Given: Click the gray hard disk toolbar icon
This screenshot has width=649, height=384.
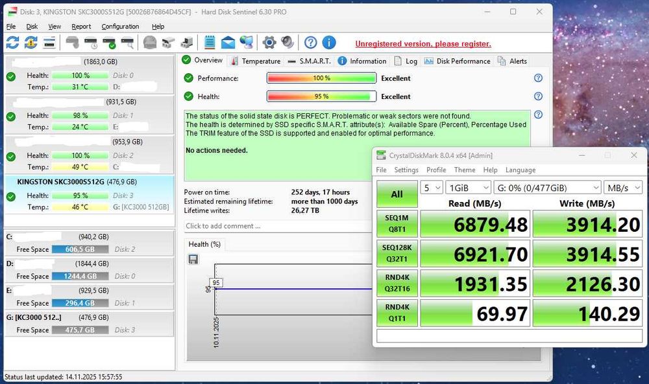Looking at the screenshot, I should 73,43.
